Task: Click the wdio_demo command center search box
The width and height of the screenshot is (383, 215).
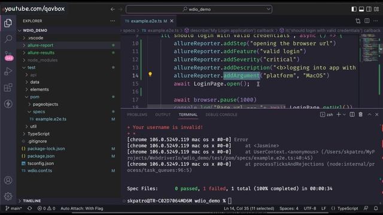Action: coord(199,10)
